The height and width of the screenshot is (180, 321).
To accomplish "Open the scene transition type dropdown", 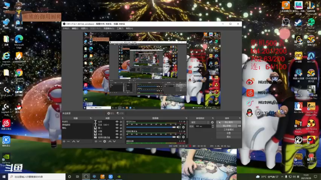I will 200,122.
